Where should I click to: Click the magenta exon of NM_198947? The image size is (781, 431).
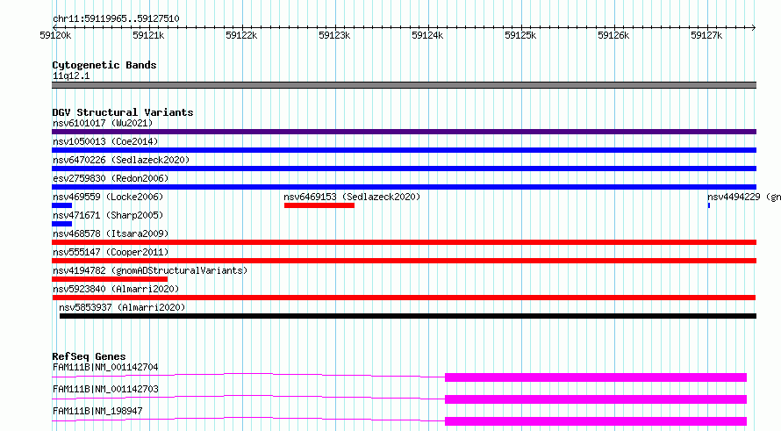click(x=596, y=421)
